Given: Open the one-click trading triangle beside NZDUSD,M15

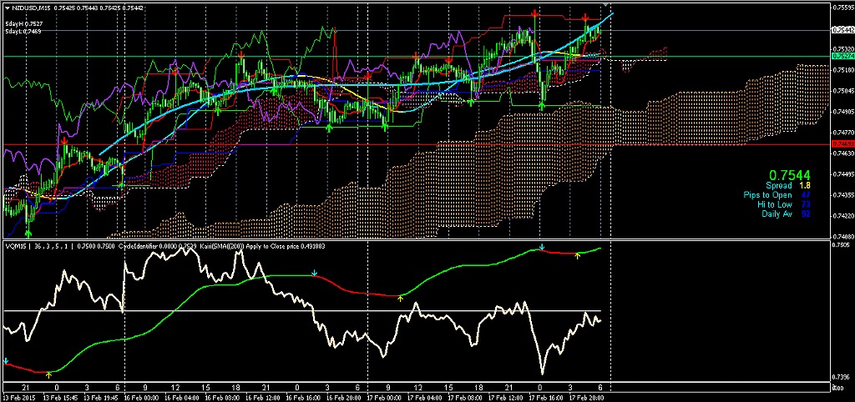Looking at the screenshot, I should (x=7, y=7).
